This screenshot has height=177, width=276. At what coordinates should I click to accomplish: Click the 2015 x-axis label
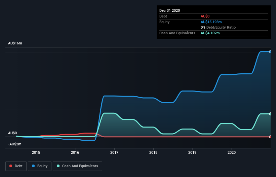coord(36,152)
